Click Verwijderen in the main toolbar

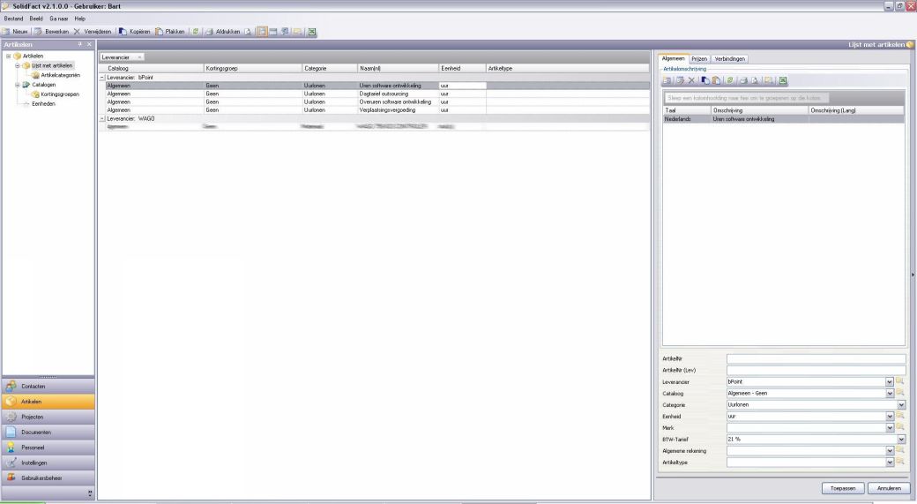[x=92, y=32]
